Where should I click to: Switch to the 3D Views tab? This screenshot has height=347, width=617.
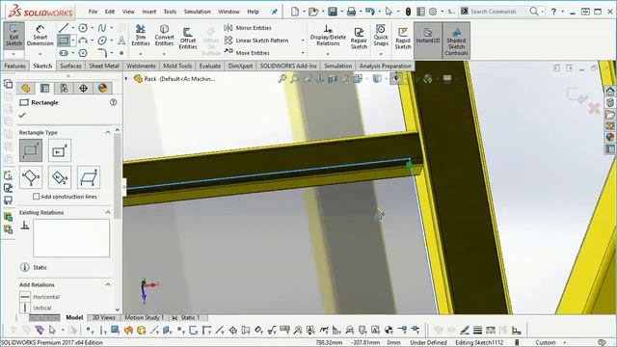(103, 317)
